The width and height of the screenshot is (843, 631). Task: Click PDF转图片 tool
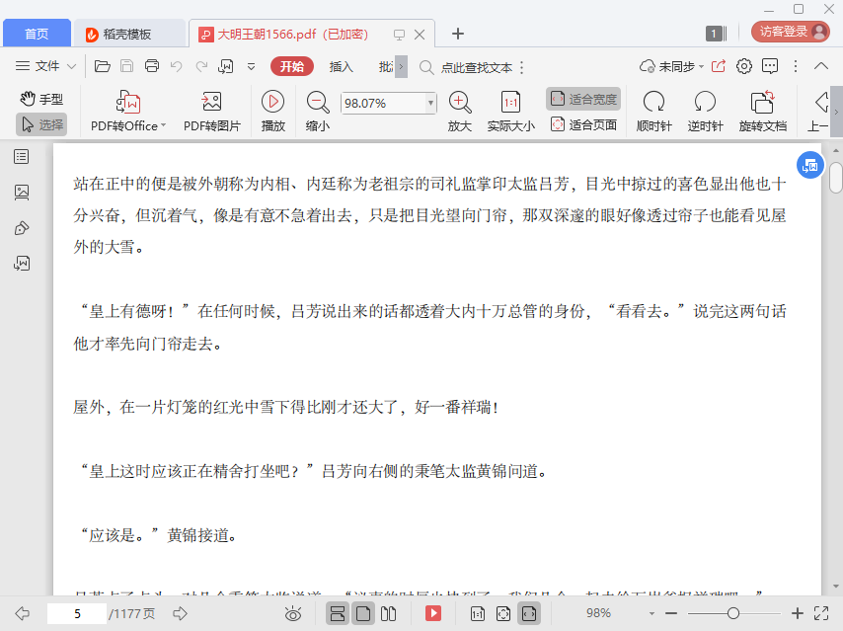[x=212, y=112]
